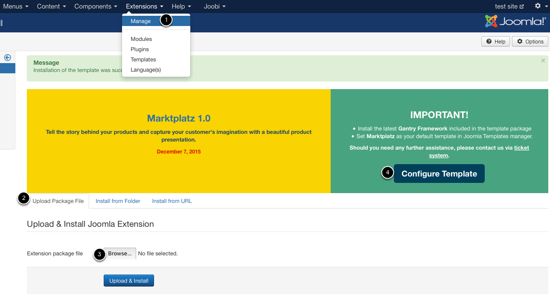
Task: Open the test site link
Action: pyautogui.click(x=509, y=6)
